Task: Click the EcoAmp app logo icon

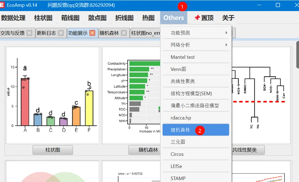Action: point(3,5)
